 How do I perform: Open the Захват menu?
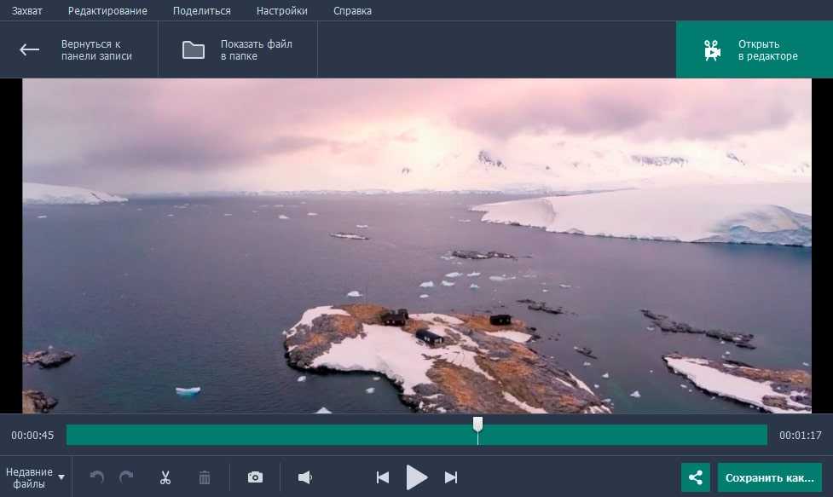[27, 11]
